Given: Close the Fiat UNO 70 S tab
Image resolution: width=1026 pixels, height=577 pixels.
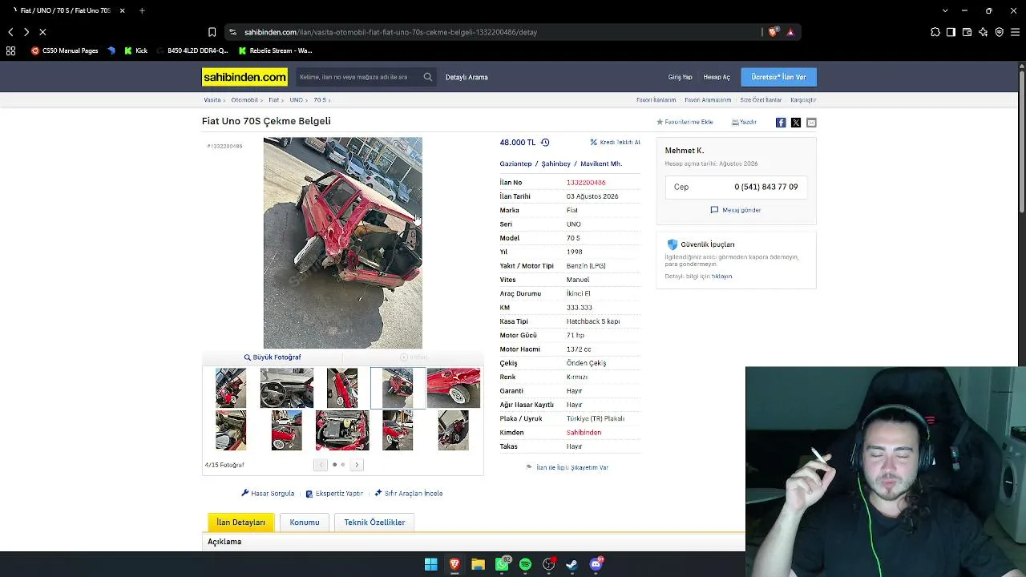Looking at the screenshot, I should coord(122,10).
